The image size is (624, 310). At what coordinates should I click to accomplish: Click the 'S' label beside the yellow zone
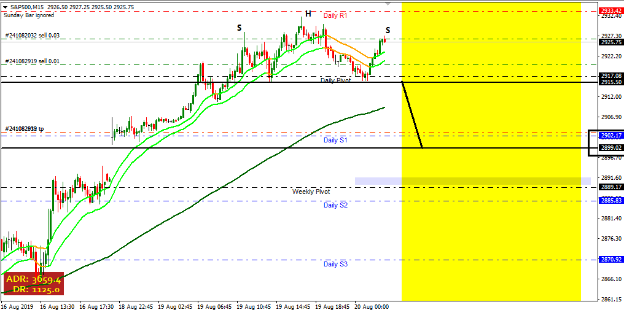click(x=388, y=30)
